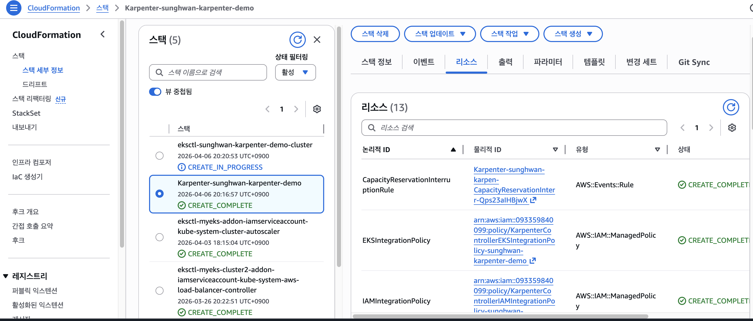
Task: Select cluster-autoscaler stack radio button
Action: 160,237
